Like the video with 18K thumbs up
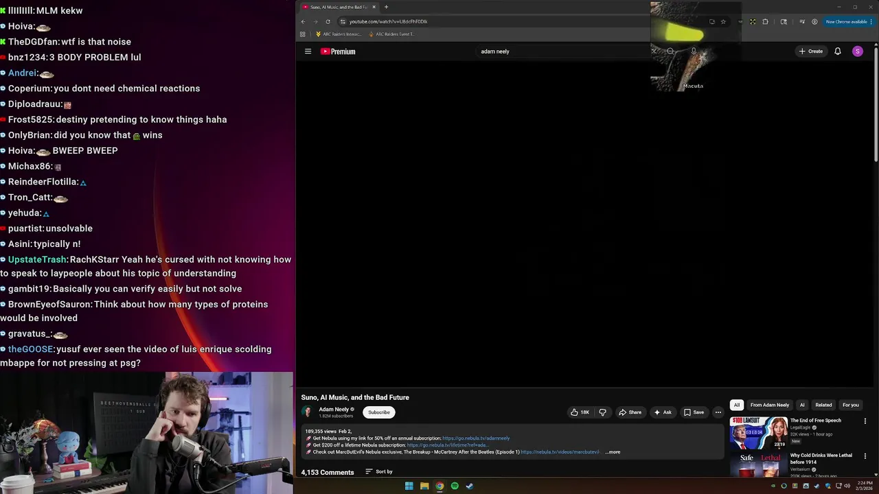Image resolution: width=879 pixels, height=494 pixels. (x=580, y=412)
